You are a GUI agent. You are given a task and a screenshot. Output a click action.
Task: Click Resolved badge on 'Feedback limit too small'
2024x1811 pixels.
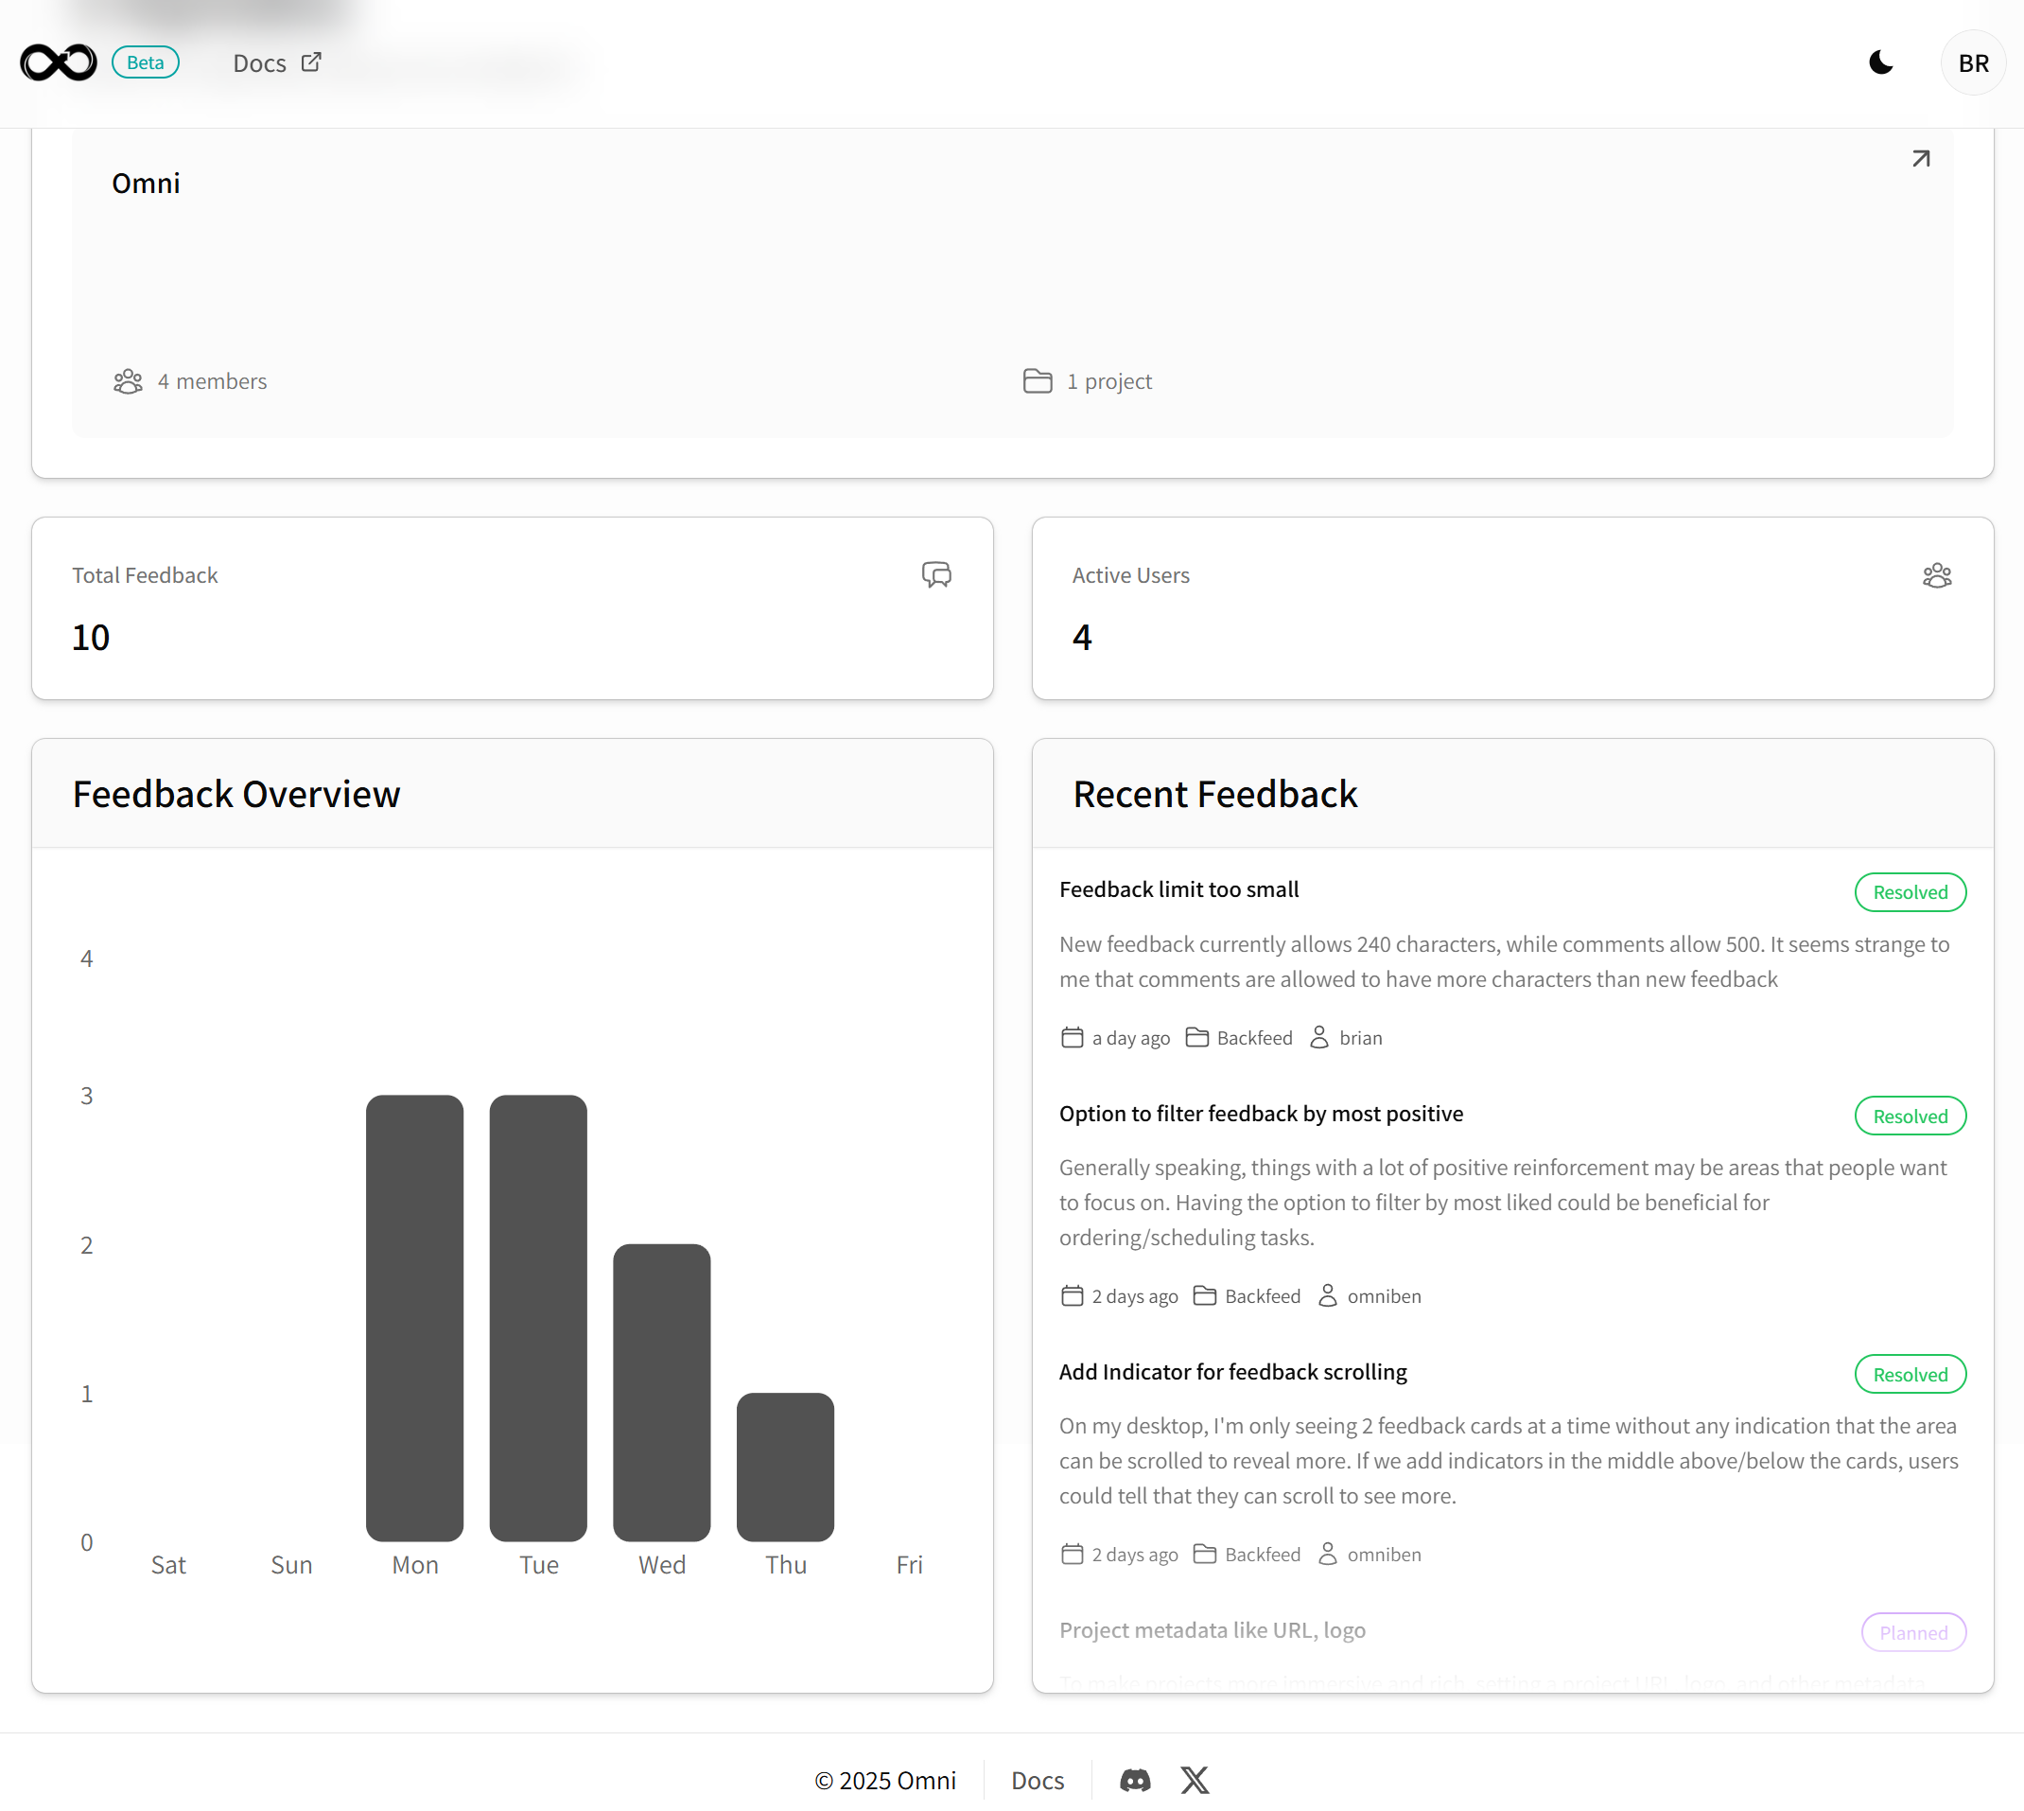(x=1910, y=892)
